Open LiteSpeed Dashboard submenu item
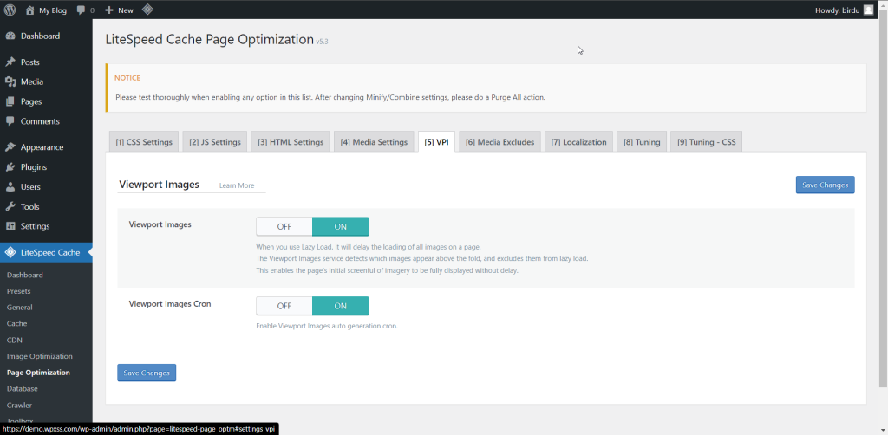This screenshot has height=435, width=888. 25,275
